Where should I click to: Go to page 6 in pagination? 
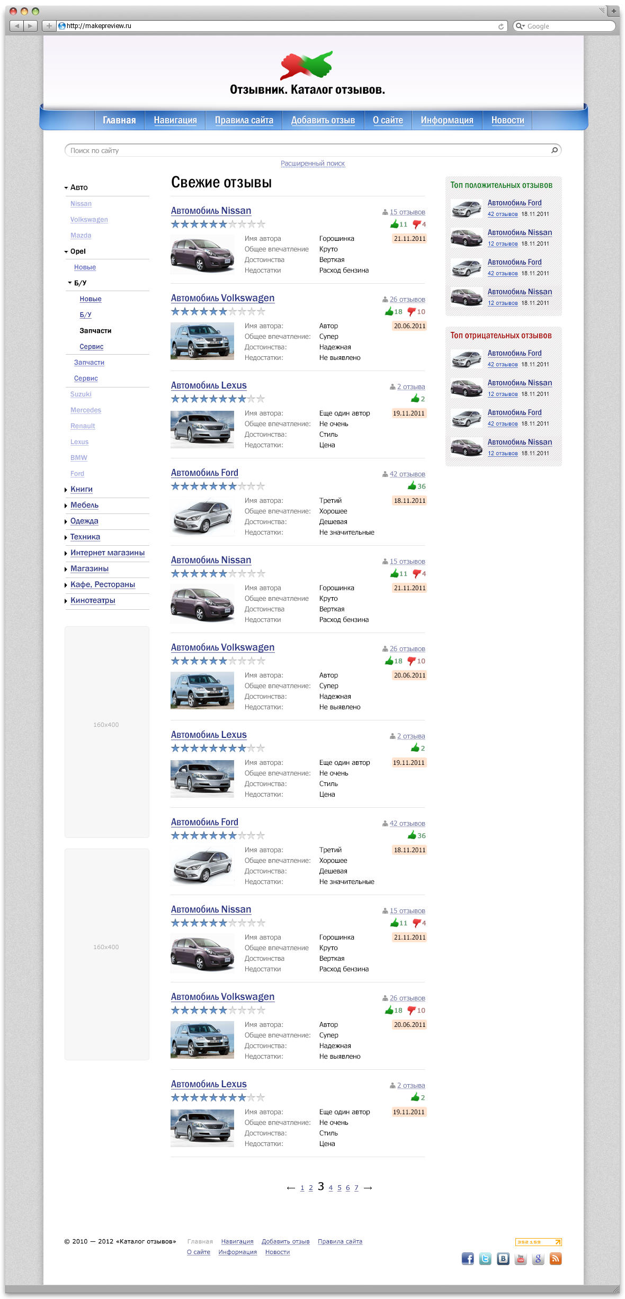(348, 1188)
